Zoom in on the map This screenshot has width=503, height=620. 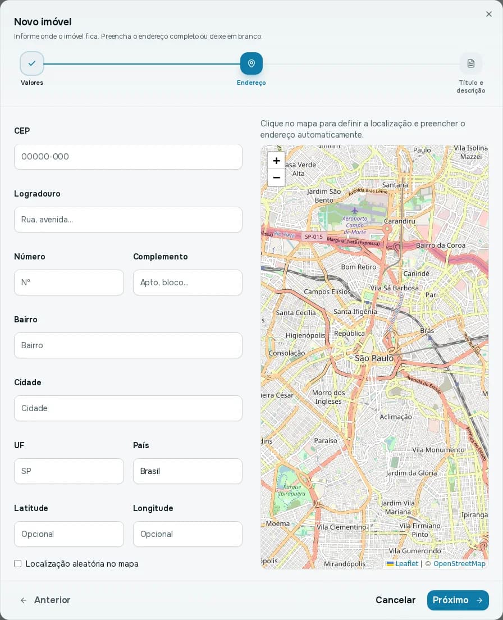(277, 161)
